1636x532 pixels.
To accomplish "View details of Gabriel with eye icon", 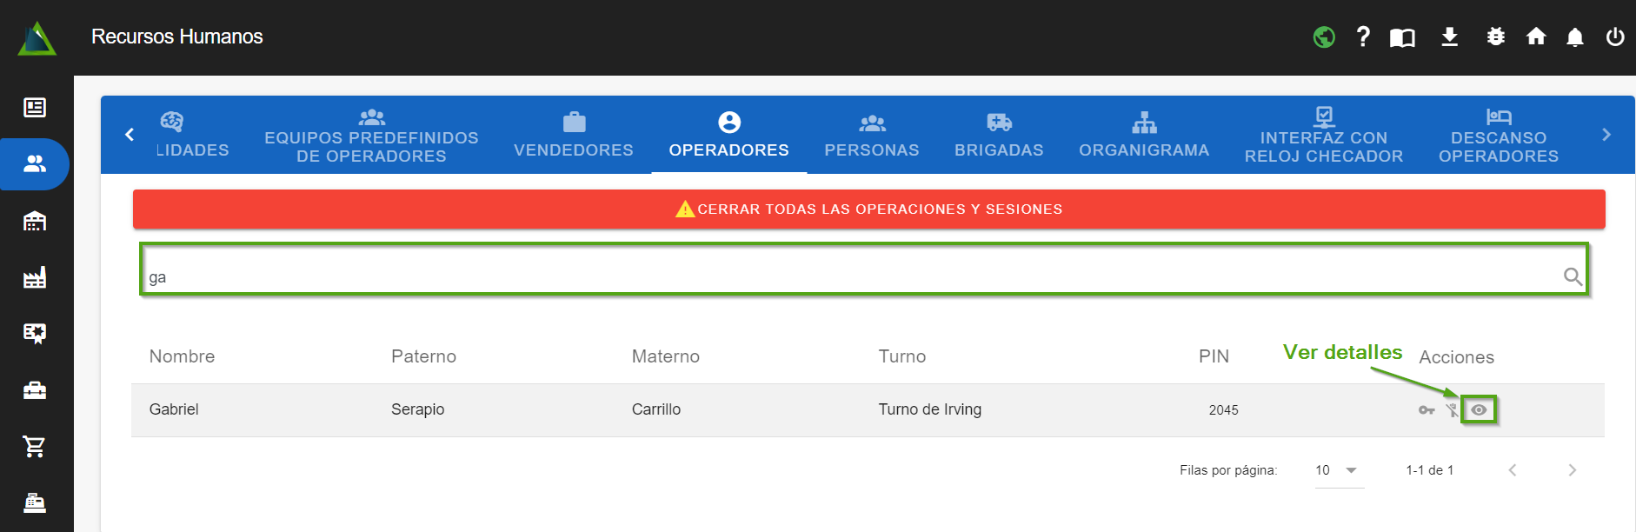I will [x=1479, y=409].
